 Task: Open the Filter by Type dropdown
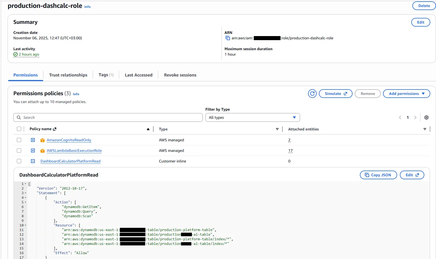(253, 117)
